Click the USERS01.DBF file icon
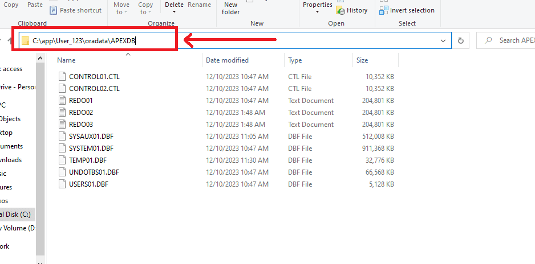This screenshot has width=535, height=264. point(63,184)
